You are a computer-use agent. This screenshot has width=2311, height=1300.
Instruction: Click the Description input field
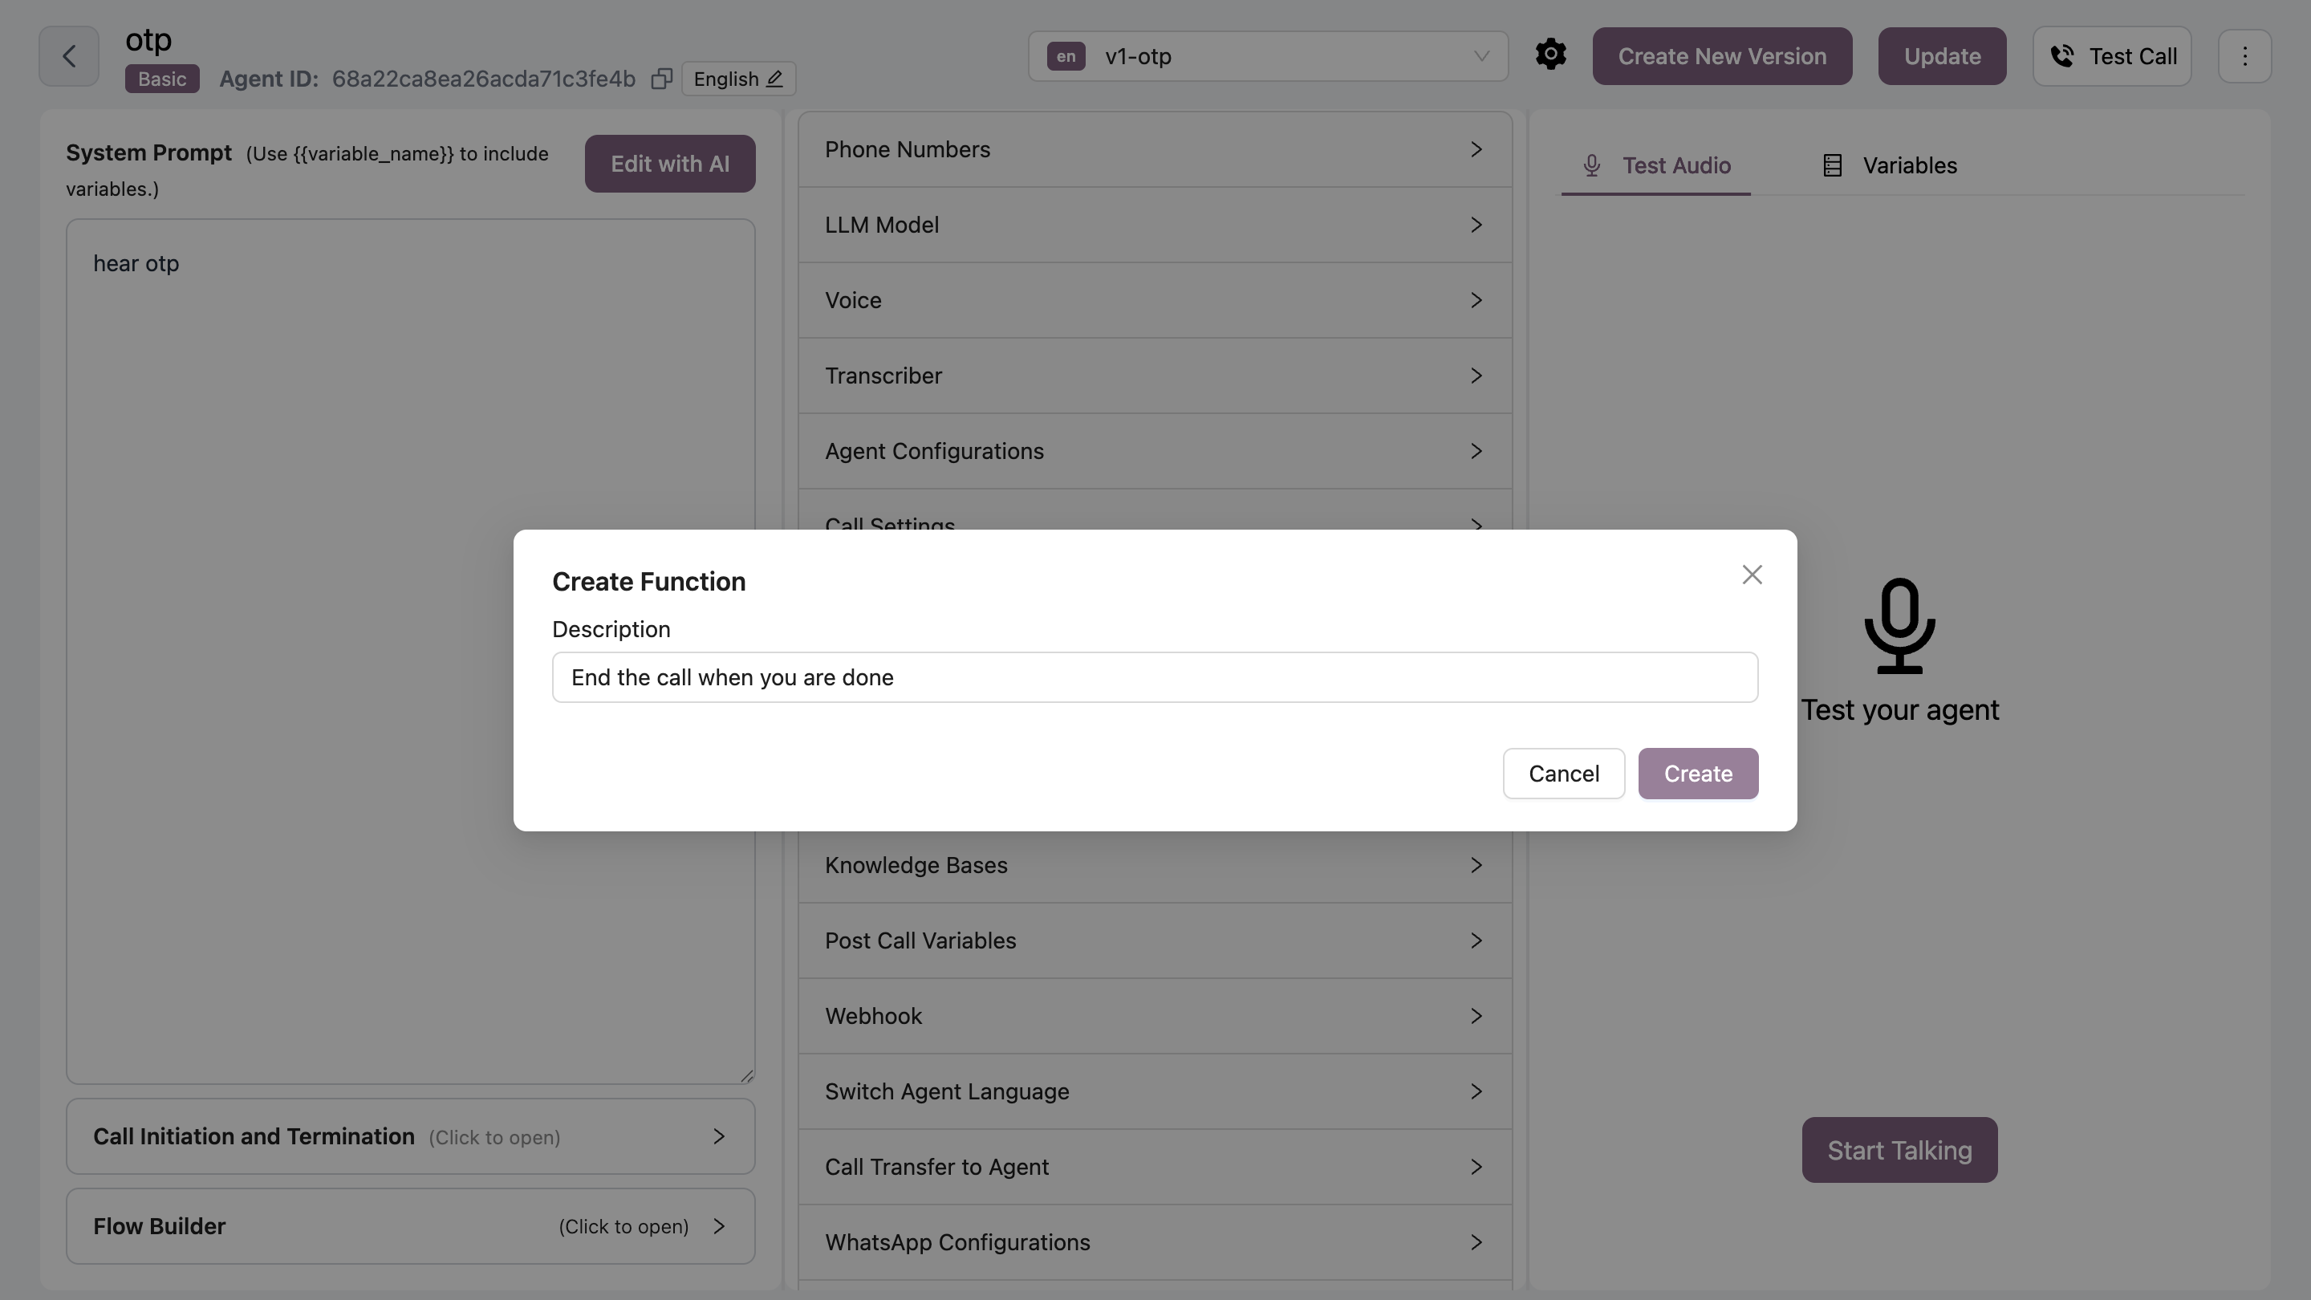1154,677
